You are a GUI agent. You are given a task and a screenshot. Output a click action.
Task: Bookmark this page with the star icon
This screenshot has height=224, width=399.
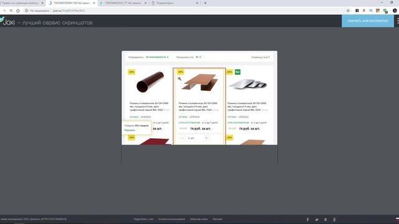point(348,11)
